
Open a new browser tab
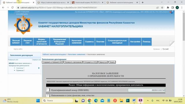(x=143, y=3)
